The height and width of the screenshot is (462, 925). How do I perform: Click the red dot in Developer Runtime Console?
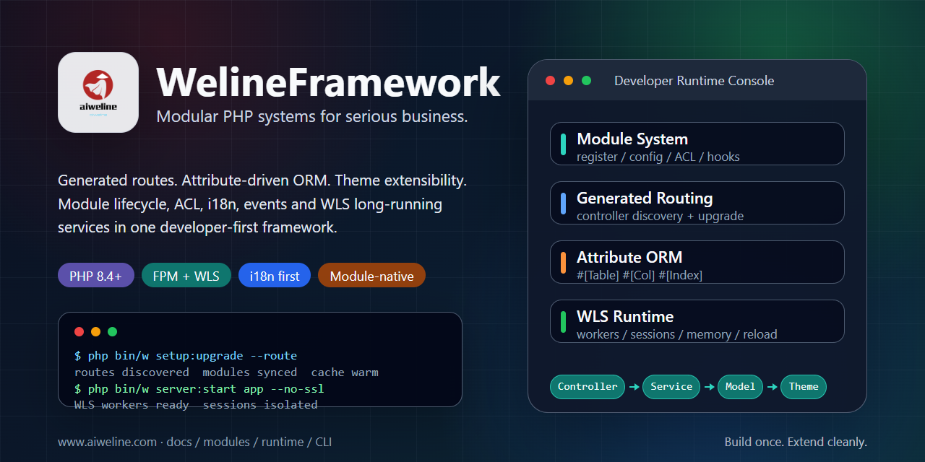coord(550,81)
